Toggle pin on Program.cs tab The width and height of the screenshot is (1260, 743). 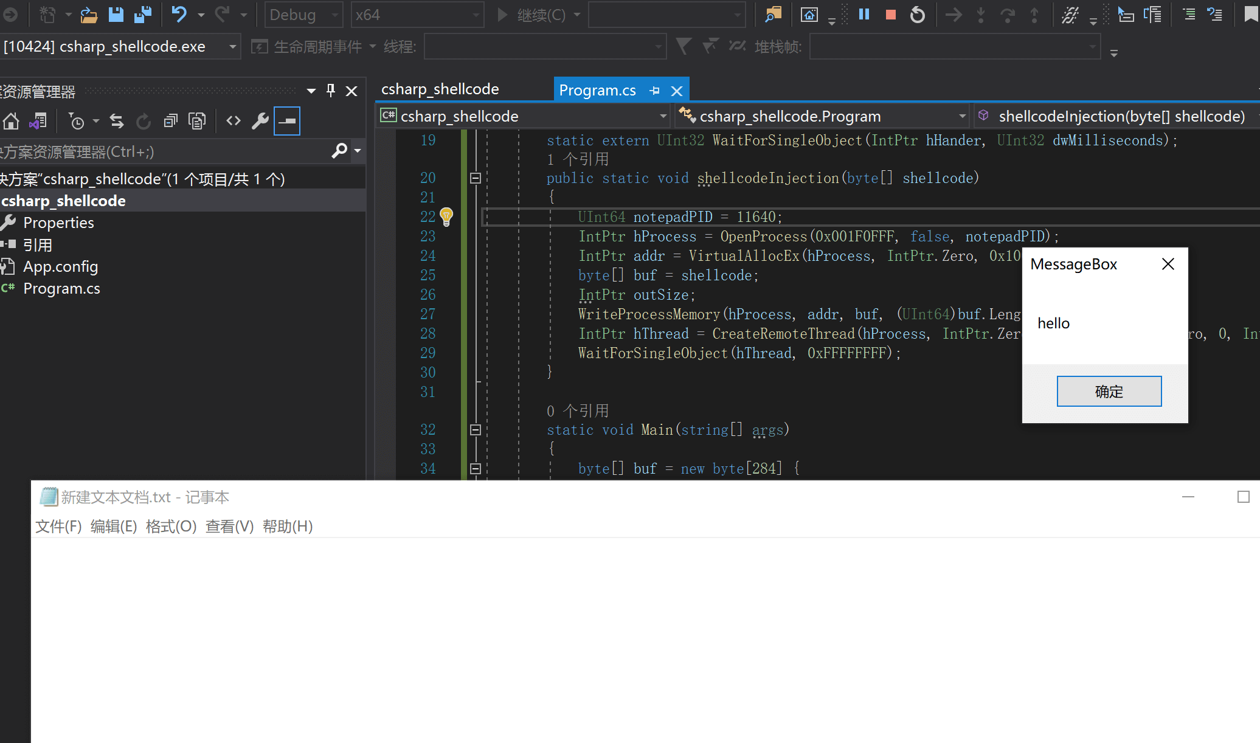tap(654, 91)
